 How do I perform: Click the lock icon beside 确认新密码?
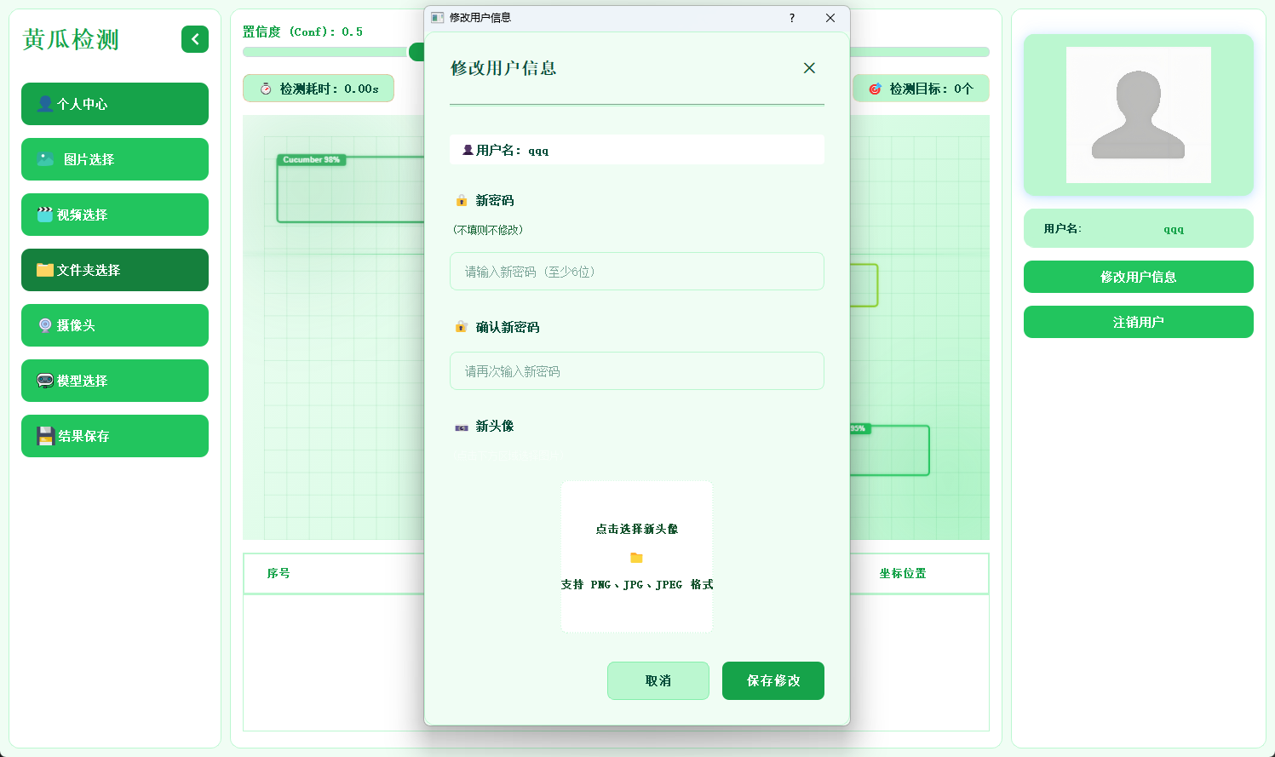[x=462, y=327]
